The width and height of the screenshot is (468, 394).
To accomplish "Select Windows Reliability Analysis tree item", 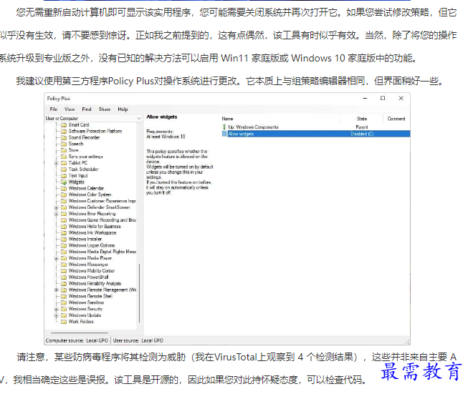I will [95, 283].
